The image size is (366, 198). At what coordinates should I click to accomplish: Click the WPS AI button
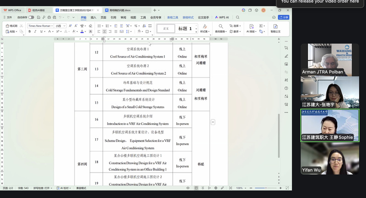[222, 17]
